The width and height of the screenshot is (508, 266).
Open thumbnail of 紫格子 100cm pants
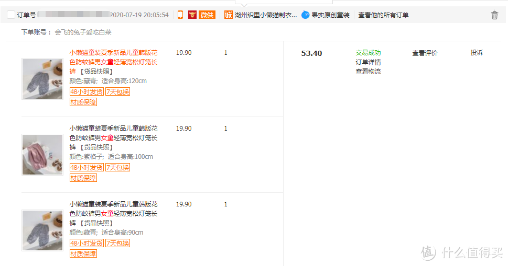42,155
